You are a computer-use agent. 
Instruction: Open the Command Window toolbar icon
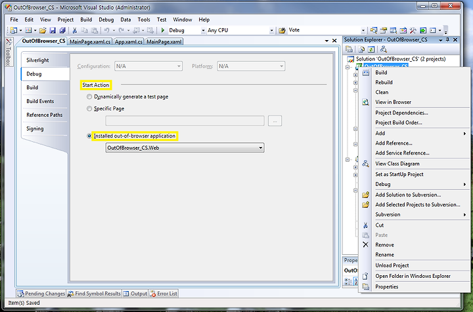(433, 30)
